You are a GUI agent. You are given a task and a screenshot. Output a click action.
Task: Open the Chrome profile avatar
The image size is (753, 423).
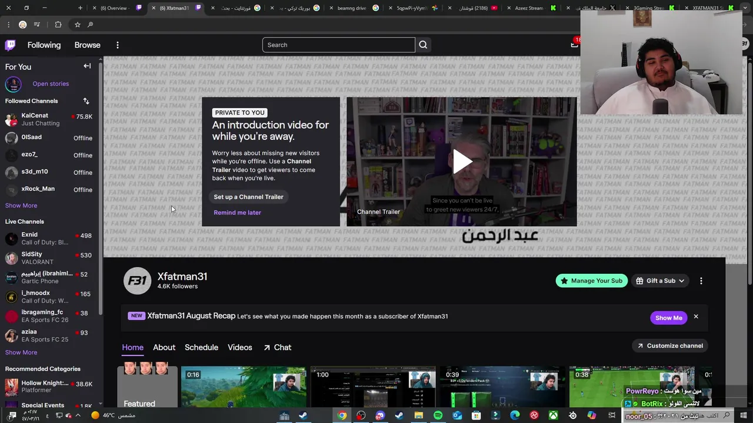click(22, 25)
